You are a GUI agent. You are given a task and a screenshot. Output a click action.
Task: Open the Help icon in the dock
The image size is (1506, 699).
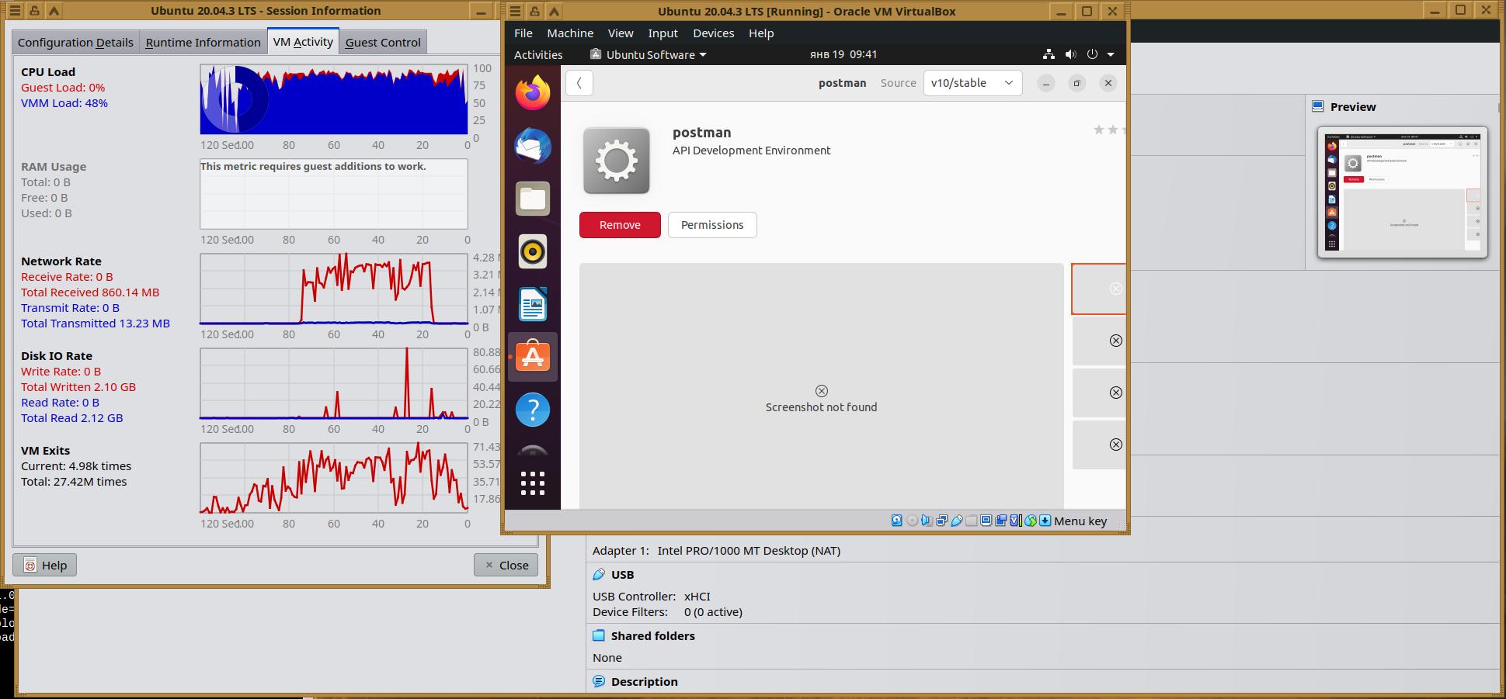[x=533, y=410]
